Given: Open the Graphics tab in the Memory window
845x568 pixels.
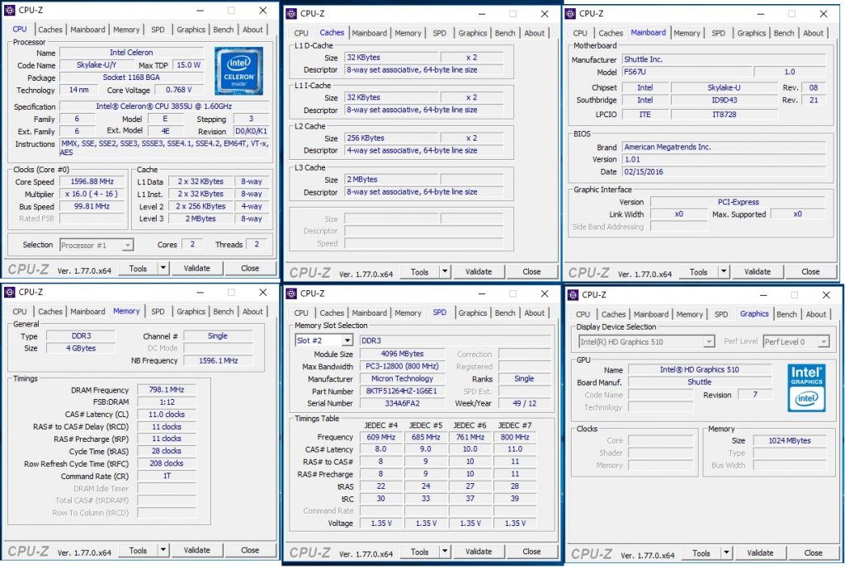Looking at the screenshot, I should pyautogui.click(x=191, y=312).
